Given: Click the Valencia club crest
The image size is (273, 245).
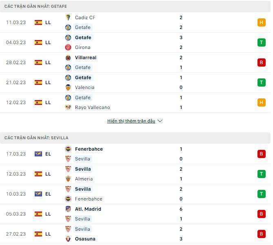Looking at the screenshot, I should point(68,87).
